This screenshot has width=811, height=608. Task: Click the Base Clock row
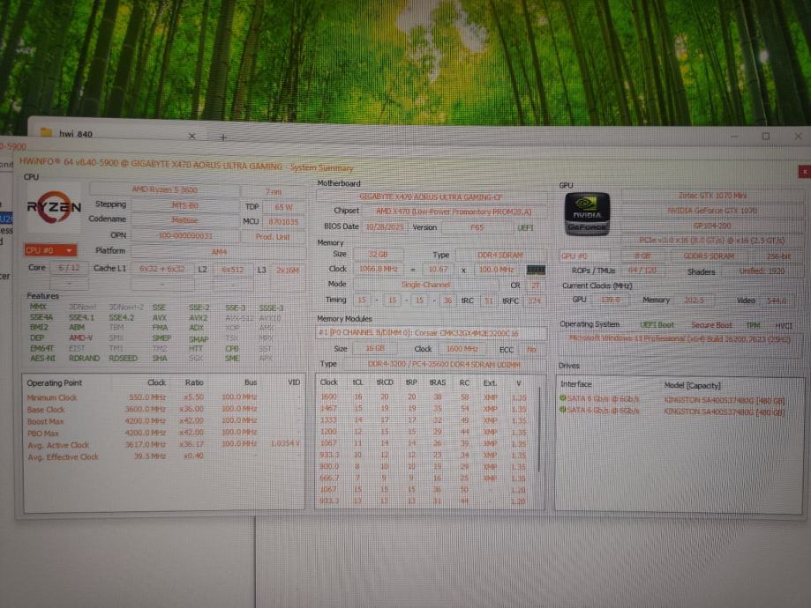[163, 409]
